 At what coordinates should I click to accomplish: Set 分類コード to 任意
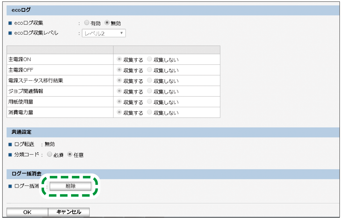tap(70, 155)
